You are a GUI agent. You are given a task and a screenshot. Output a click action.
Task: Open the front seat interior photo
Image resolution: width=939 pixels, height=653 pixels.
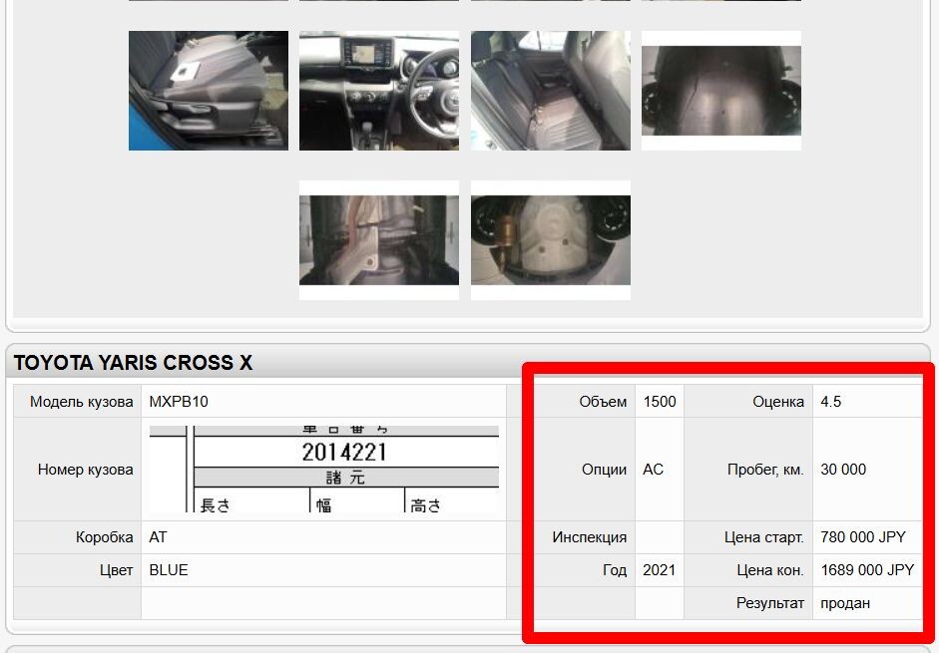point(209,91)
